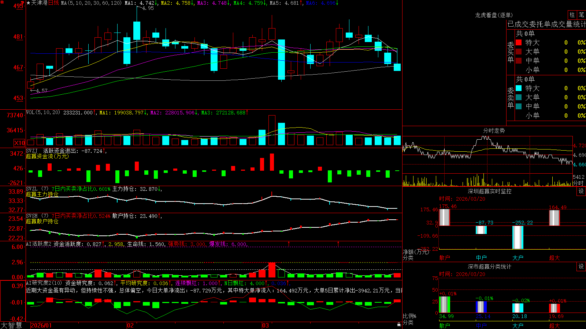Click the SVSH (7) indicator label
Image resolution: width=586 pixels, height=329 pixels.
click(x=37, y=216)
